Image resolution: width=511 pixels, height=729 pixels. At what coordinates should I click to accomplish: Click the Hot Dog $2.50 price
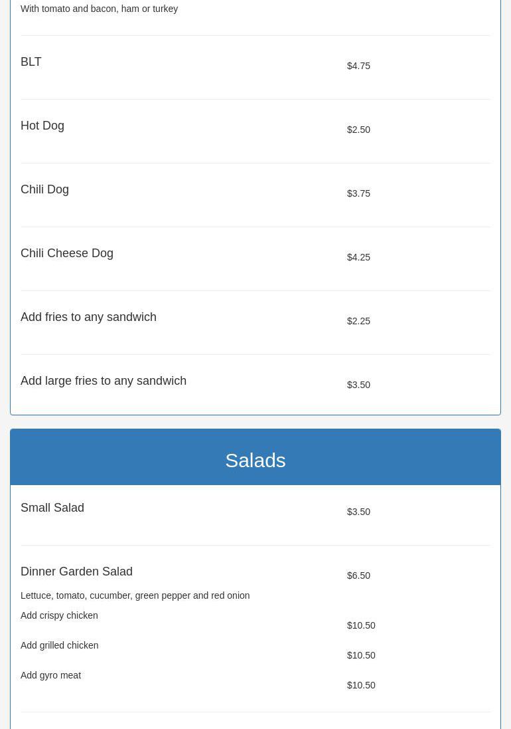pyautogui.click(x=358, y=130)
